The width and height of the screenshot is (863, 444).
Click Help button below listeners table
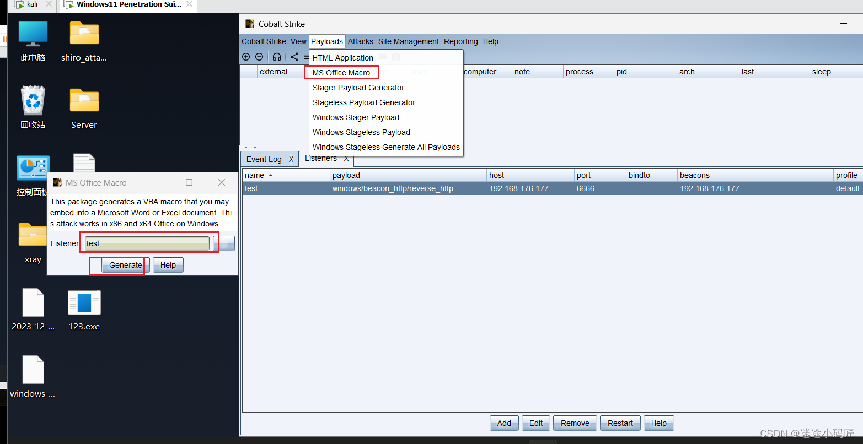(659, 423)
